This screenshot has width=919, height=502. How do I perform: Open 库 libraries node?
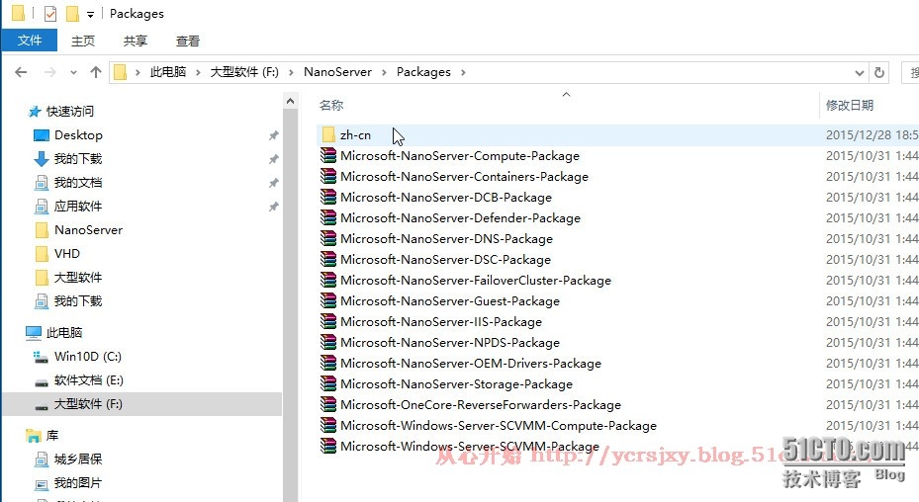coord(52,436)
